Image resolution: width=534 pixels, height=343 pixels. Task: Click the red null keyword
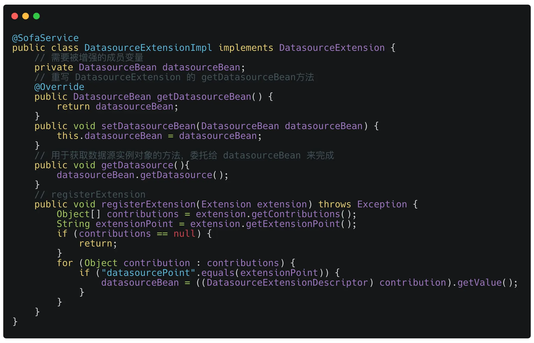click(x=184, y=234)
